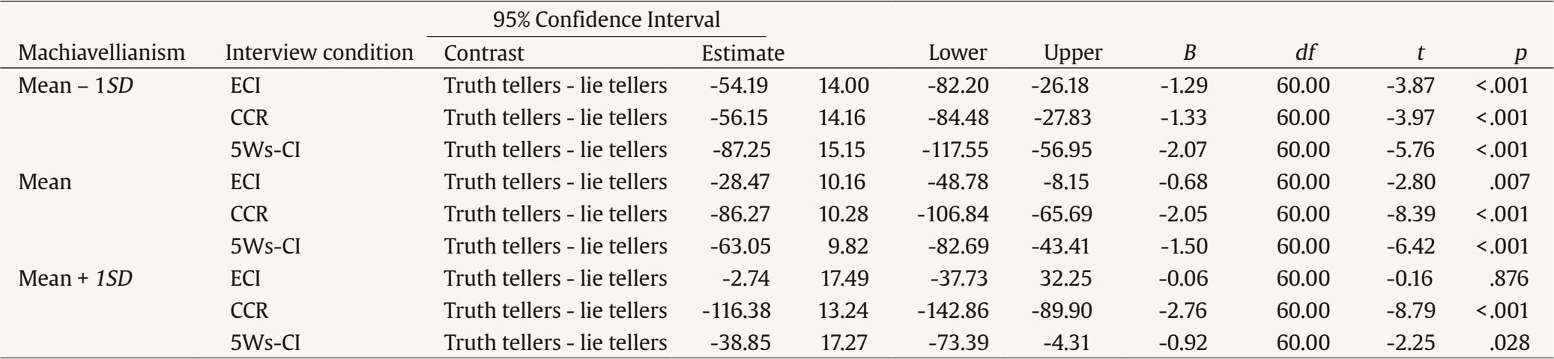Click the estimate value -116.38
1554x359 pixels.
(736, 310)
